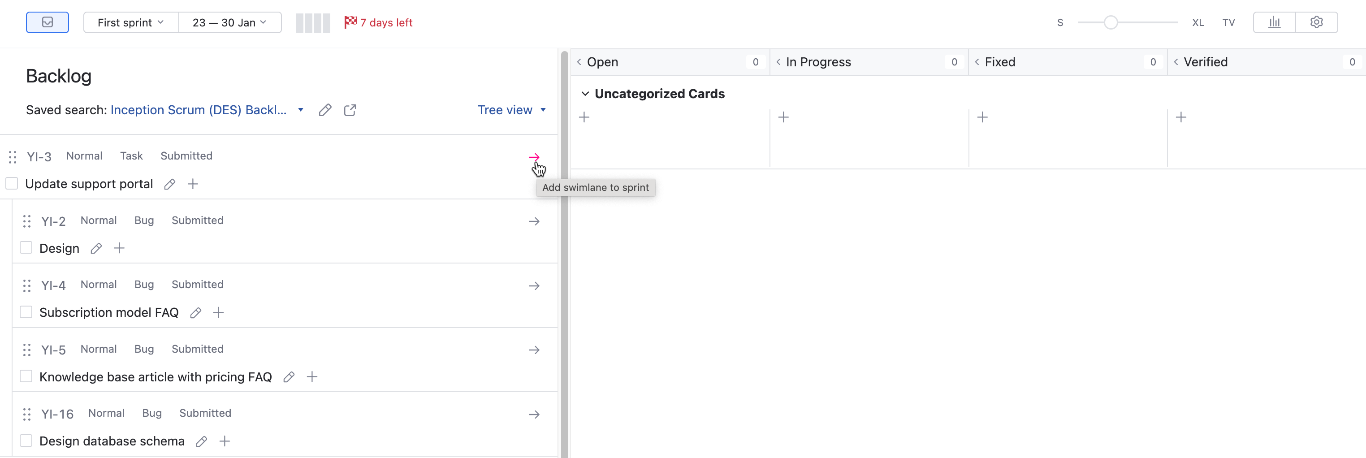
Task: Open saved search in new window
Action: pyautogui.click(x=350, y=110)
